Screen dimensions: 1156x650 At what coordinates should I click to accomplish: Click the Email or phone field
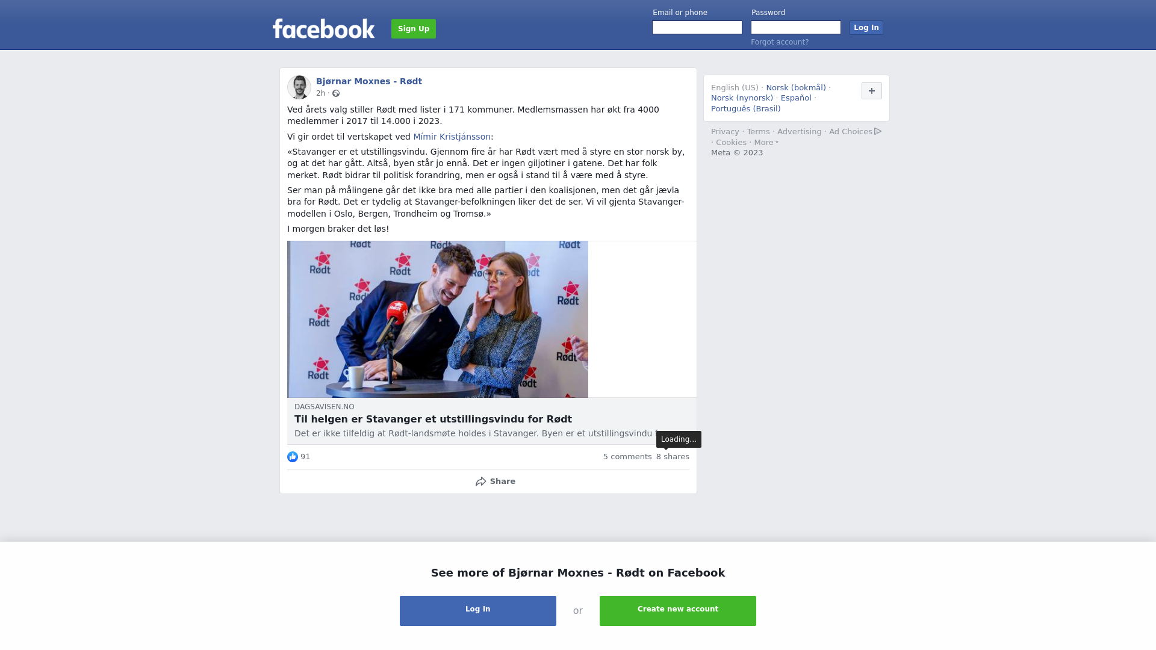pos(697,28)
